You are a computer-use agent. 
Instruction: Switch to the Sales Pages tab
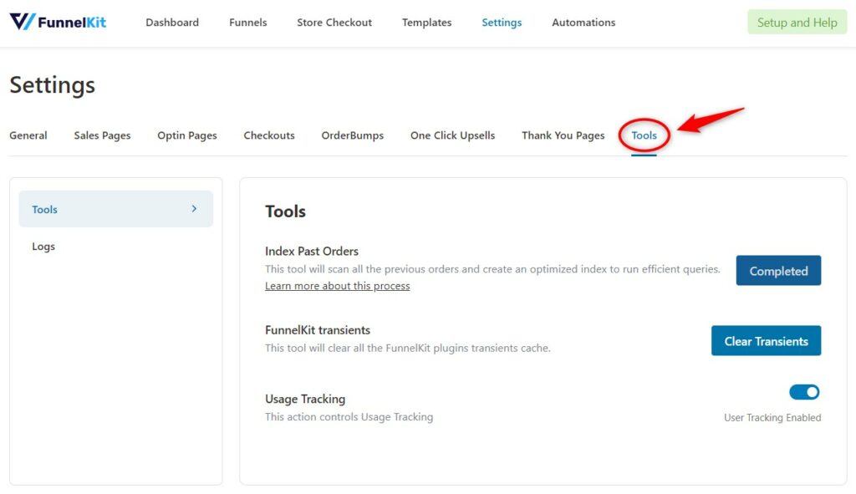tap(102, 135)
